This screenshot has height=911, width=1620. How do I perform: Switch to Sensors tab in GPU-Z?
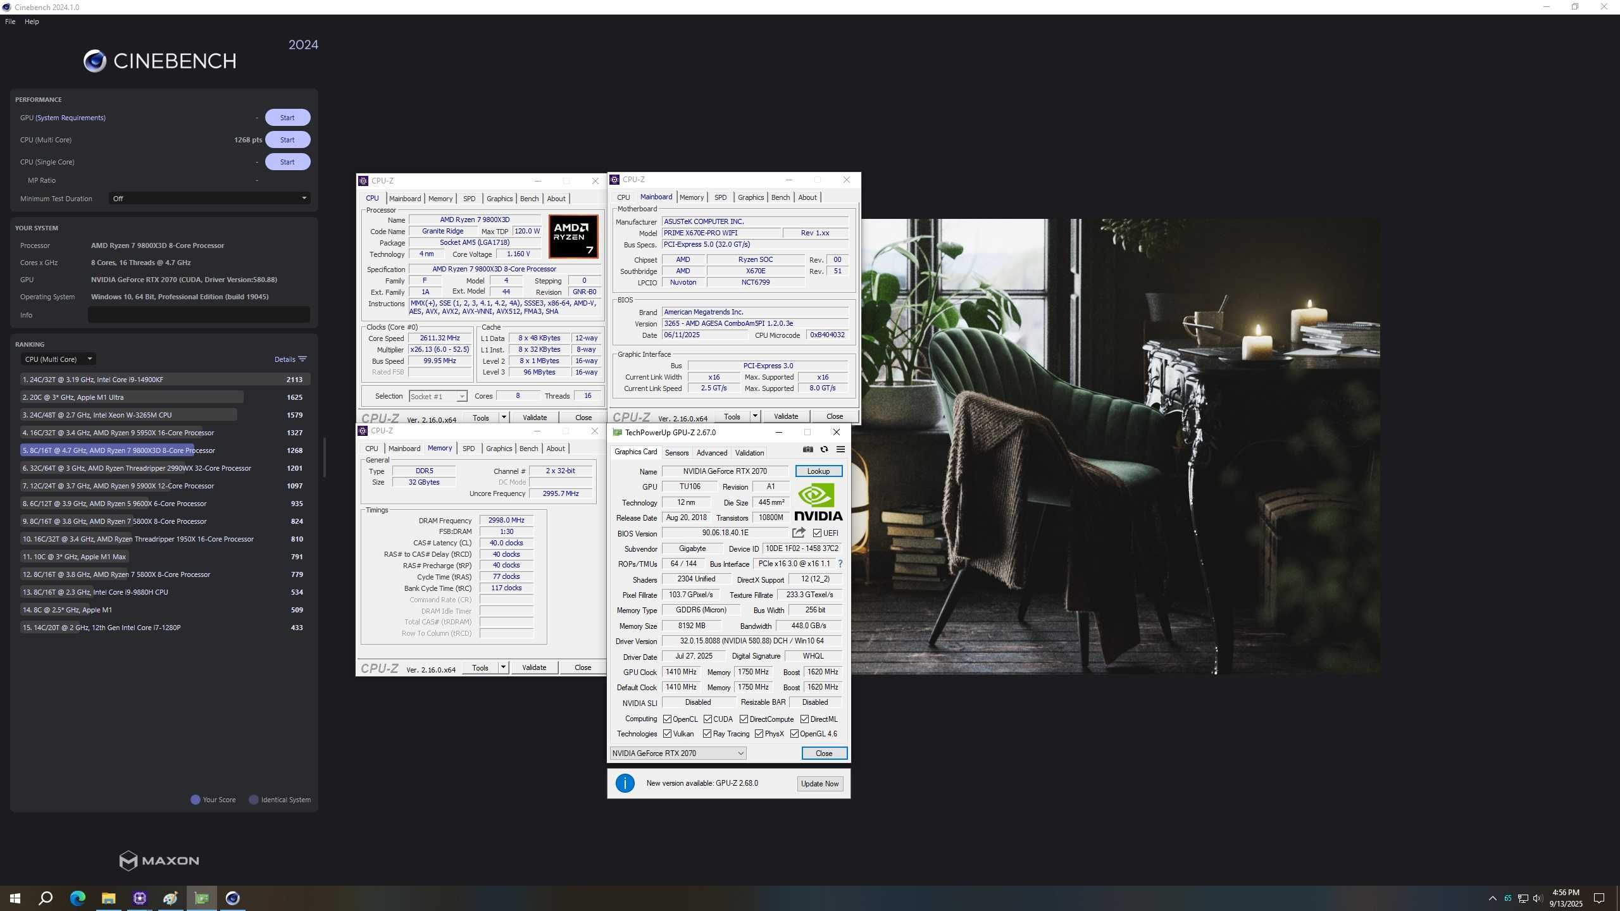point(676,452)
